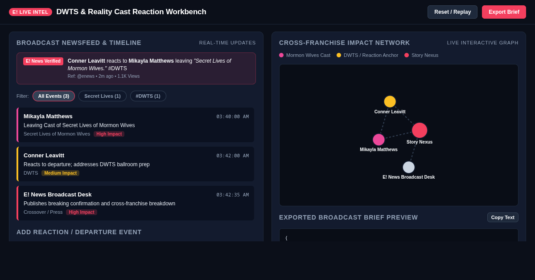Screen dimensions: 535x280
Task: Click the E! LIVE INTEL badge
Action: coord(30,12)
